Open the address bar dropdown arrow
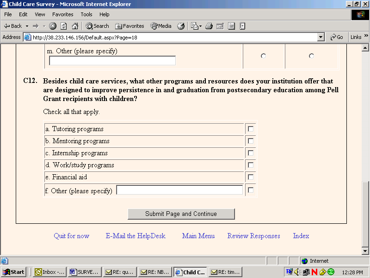Viewport: 370px width, 278px height. [321, 37]
